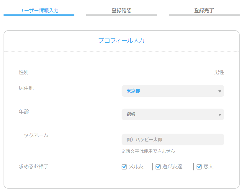Click the 男性 gender value

[219, 72]
